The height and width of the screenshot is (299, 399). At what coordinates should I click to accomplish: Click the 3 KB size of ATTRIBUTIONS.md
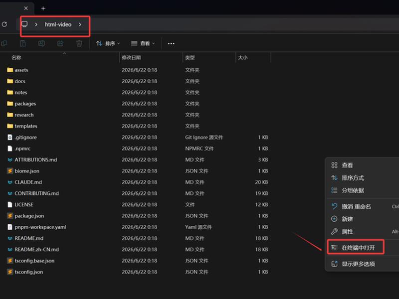point(263,159)
